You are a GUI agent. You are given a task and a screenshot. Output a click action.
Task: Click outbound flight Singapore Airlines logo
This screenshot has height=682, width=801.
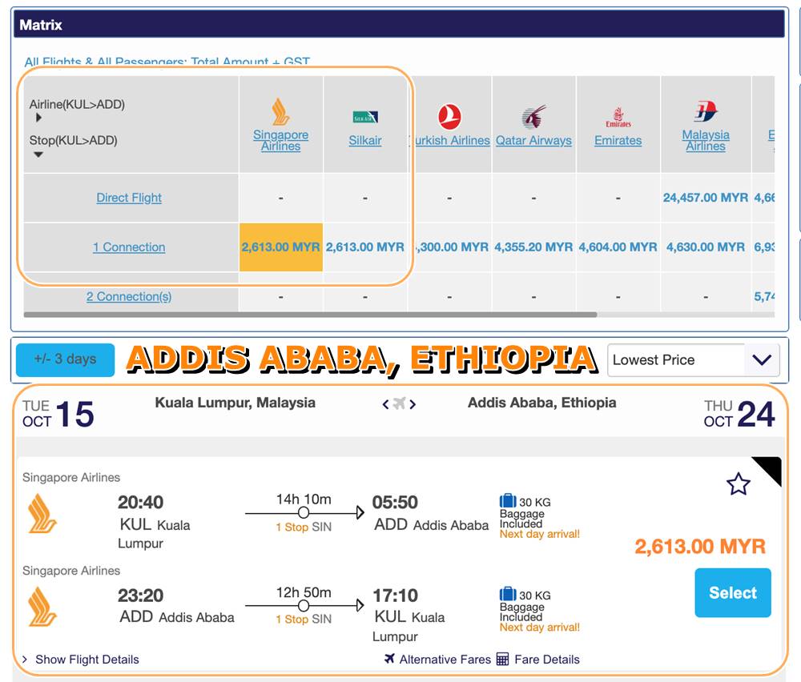pos(42,514)
